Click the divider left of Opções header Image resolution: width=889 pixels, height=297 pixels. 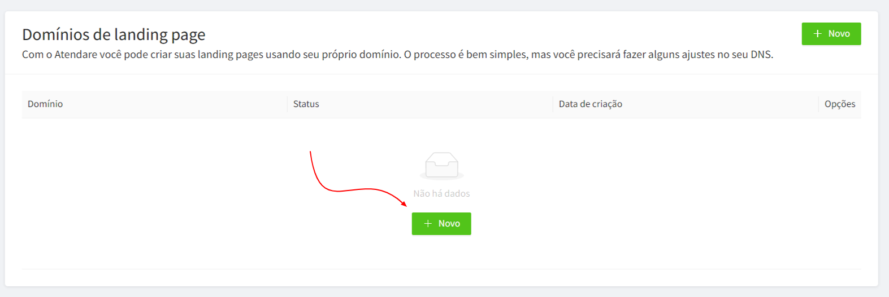click(818, 104)
